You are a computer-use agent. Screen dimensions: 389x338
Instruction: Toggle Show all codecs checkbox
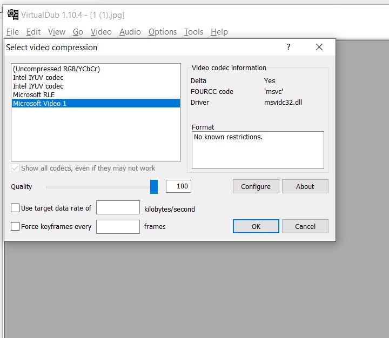click(x=15, y=168)
